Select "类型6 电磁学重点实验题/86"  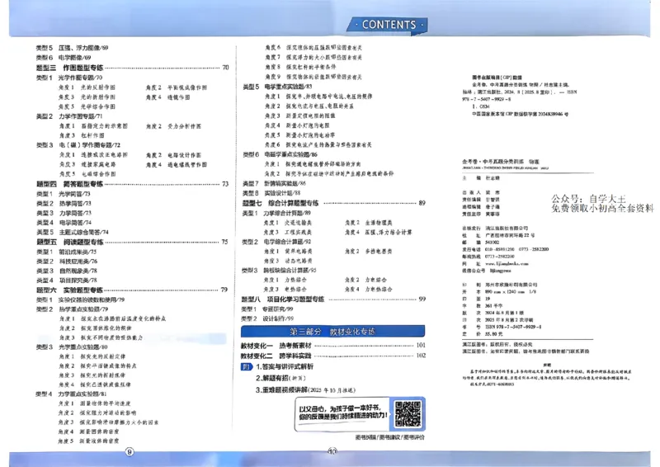[x=280, y=154]
